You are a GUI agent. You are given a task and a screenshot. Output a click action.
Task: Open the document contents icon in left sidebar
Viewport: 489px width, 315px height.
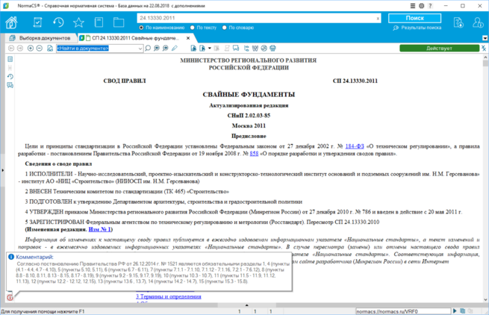coord(10,59)
